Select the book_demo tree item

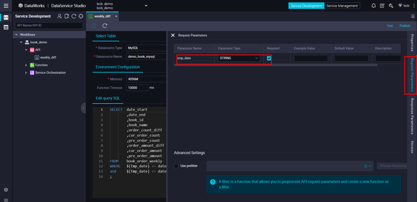39,42
